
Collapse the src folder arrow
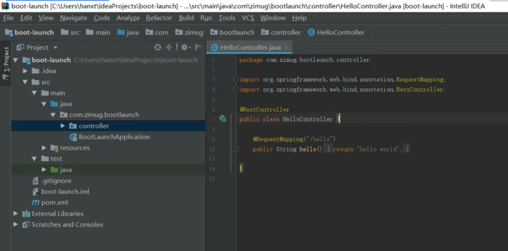click(25, 82)
